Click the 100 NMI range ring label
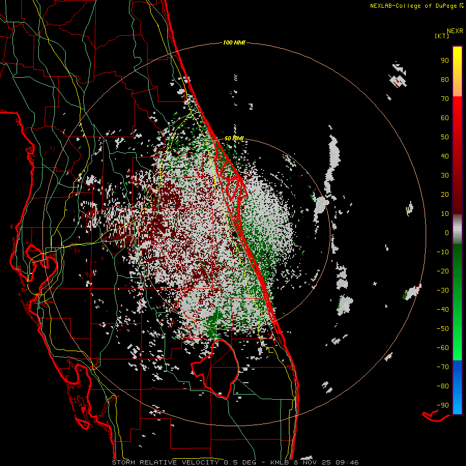This screenshot has height=466, width=466. (x=234, y=43)
